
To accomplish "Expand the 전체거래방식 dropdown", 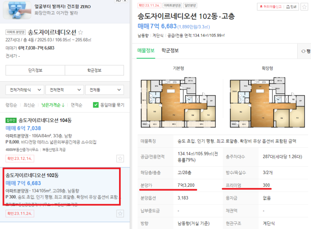I will pyautogui.click(x=25, y=90).
